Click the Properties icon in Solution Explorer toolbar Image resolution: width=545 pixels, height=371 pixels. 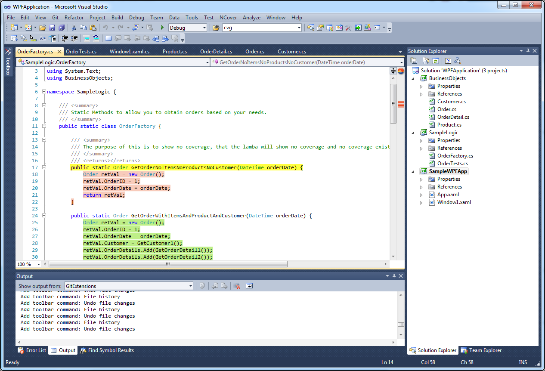coord(414,61)
